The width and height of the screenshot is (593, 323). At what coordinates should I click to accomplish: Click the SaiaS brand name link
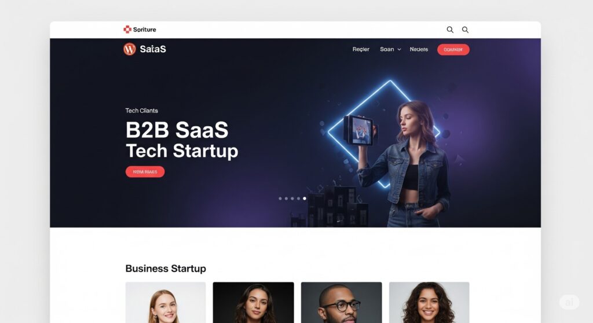153,49
